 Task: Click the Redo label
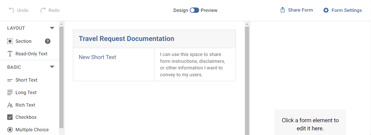point(54,10)
